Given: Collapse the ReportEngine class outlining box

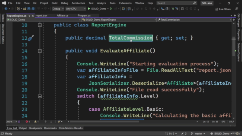Looking at the screenshot, I should pos(40,25).
